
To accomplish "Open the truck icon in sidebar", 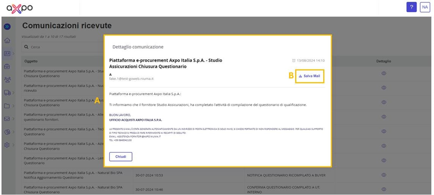I will [7, 93].
